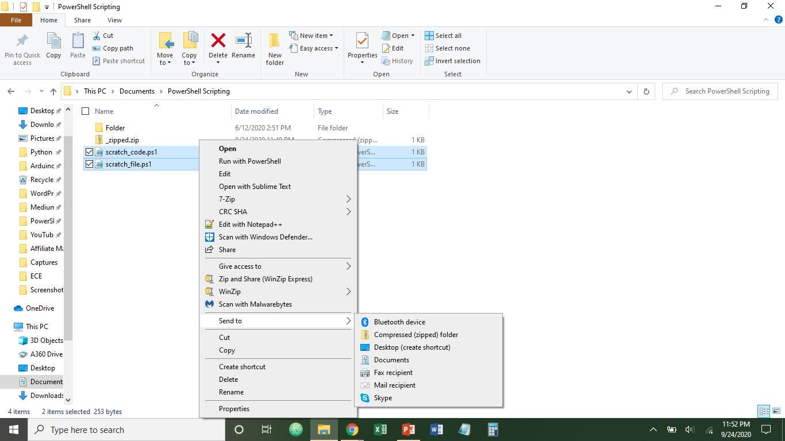Edit with Notepad++ from the context menu
The image size is (785, 441).
coord(250,224)
